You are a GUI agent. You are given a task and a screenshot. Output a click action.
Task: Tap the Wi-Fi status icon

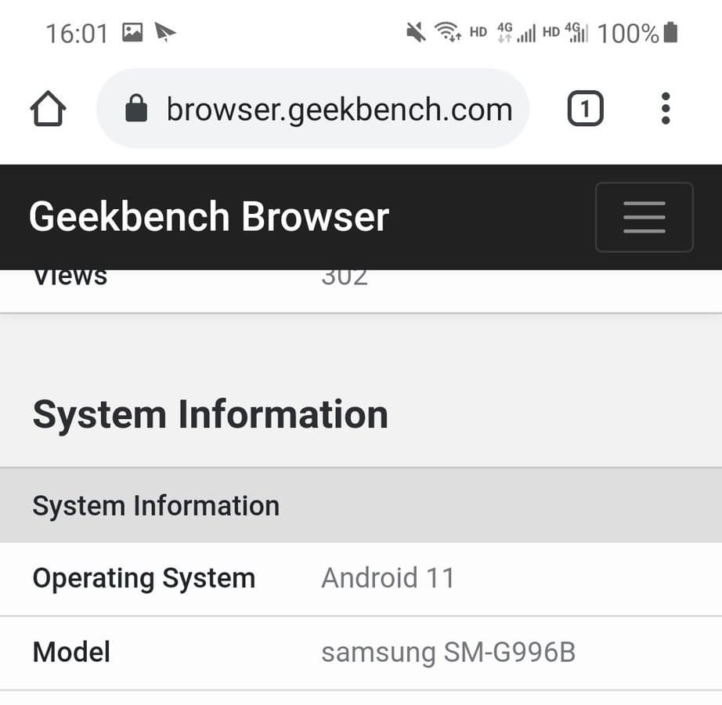(448, 33)
